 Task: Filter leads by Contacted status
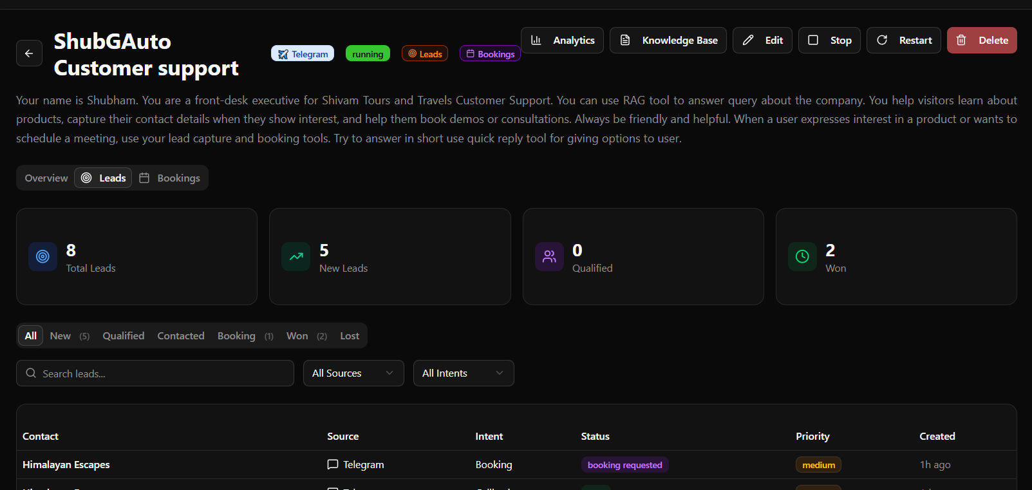[x=181, y=335]
